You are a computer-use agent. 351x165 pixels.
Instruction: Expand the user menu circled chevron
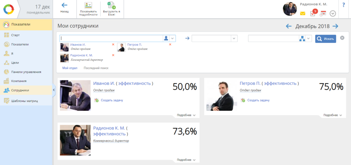333,14
